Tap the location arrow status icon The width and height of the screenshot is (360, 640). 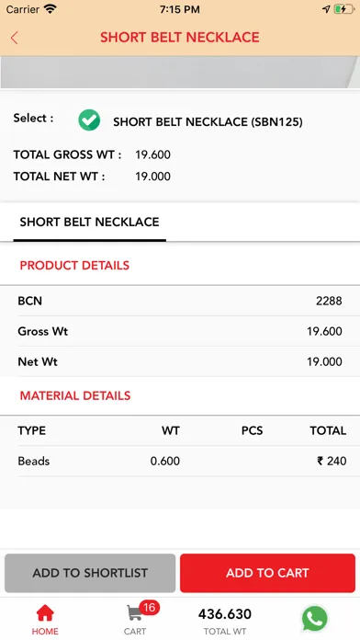click(326, 9)
